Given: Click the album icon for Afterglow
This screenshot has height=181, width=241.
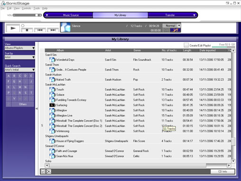Looking at the screenshot, I should coord(52,110).
